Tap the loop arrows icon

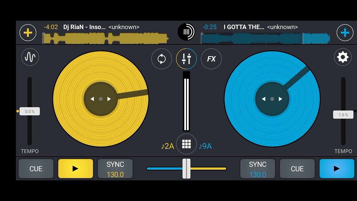point(162,59)
